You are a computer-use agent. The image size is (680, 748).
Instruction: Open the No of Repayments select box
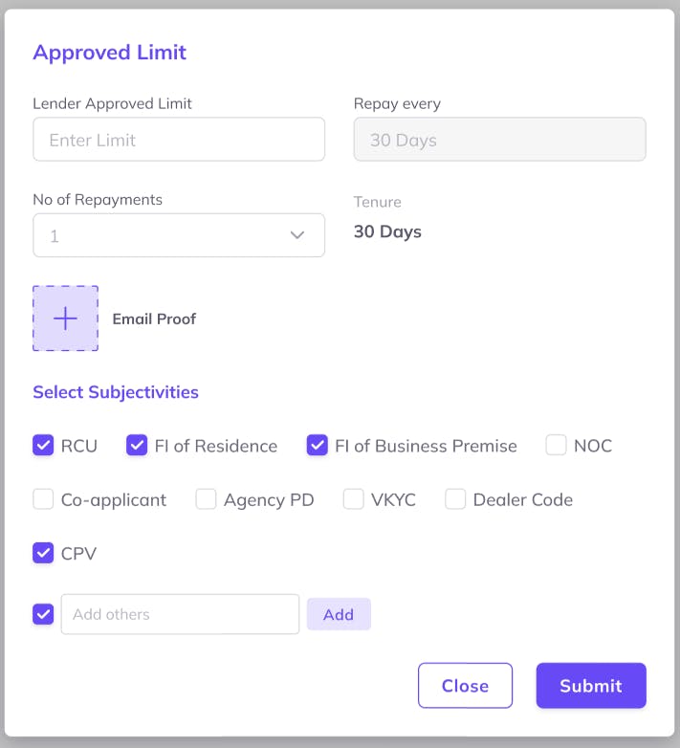[x=163, y=235]
